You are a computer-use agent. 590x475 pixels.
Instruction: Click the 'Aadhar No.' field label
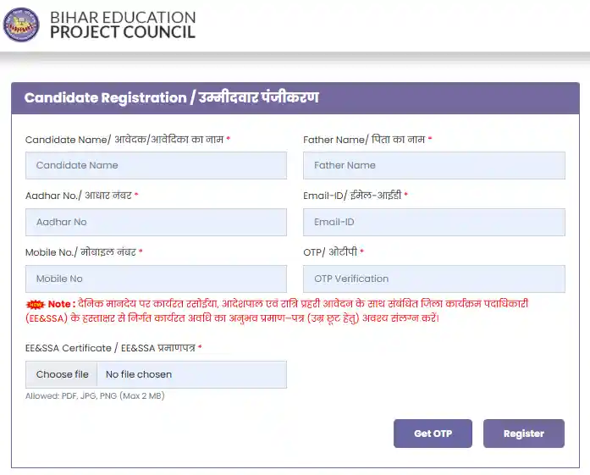click(79, 196)
